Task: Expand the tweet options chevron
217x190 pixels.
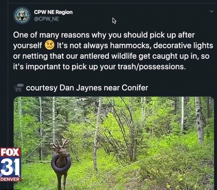Action: pyautogui.click(x=211, y=11)
